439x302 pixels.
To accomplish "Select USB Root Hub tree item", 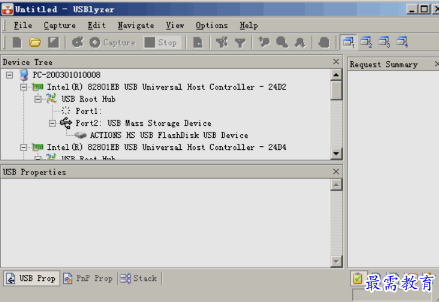I will pos(88,99).
